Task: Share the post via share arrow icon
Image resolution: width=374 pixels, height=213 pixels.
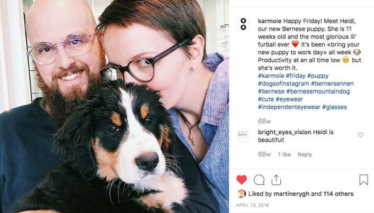Action: coord(276,180)
